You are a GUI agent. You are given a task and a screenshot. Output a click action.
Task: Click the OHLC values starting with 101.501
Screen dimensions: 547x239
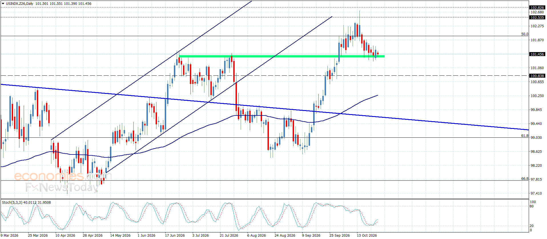(63, 4)
